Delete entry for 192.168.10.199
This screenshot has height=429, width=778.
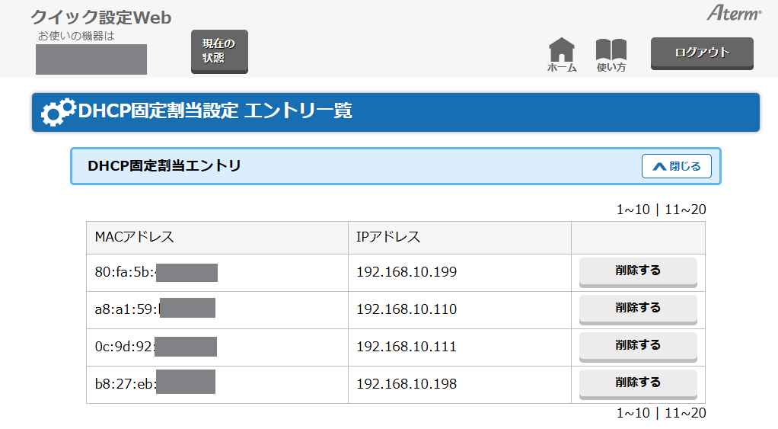(x=638, y=271)
